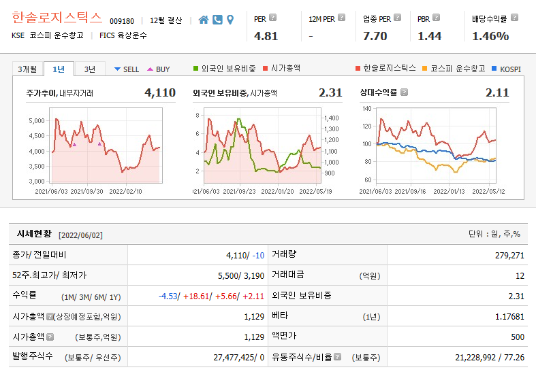Click the date [2022/06/02]
Viewport: 536px width, 374px height.
click(x=80, y=235)
